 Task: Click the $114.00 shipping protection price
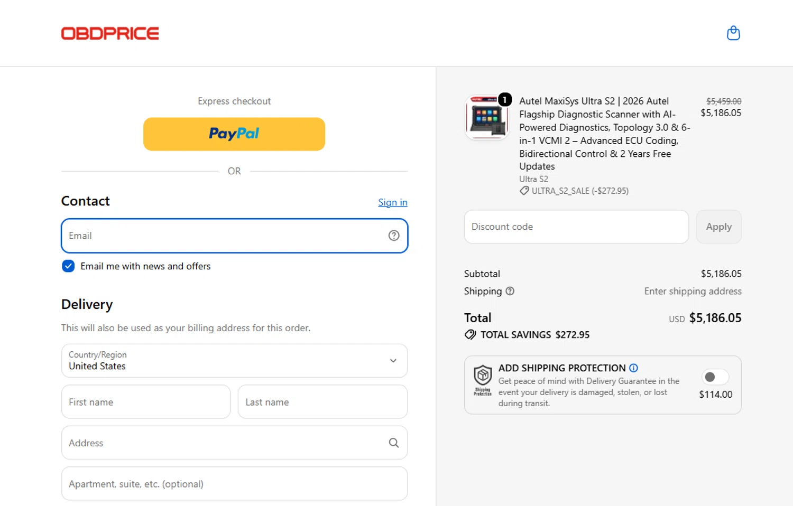click(x=715, y=395)
